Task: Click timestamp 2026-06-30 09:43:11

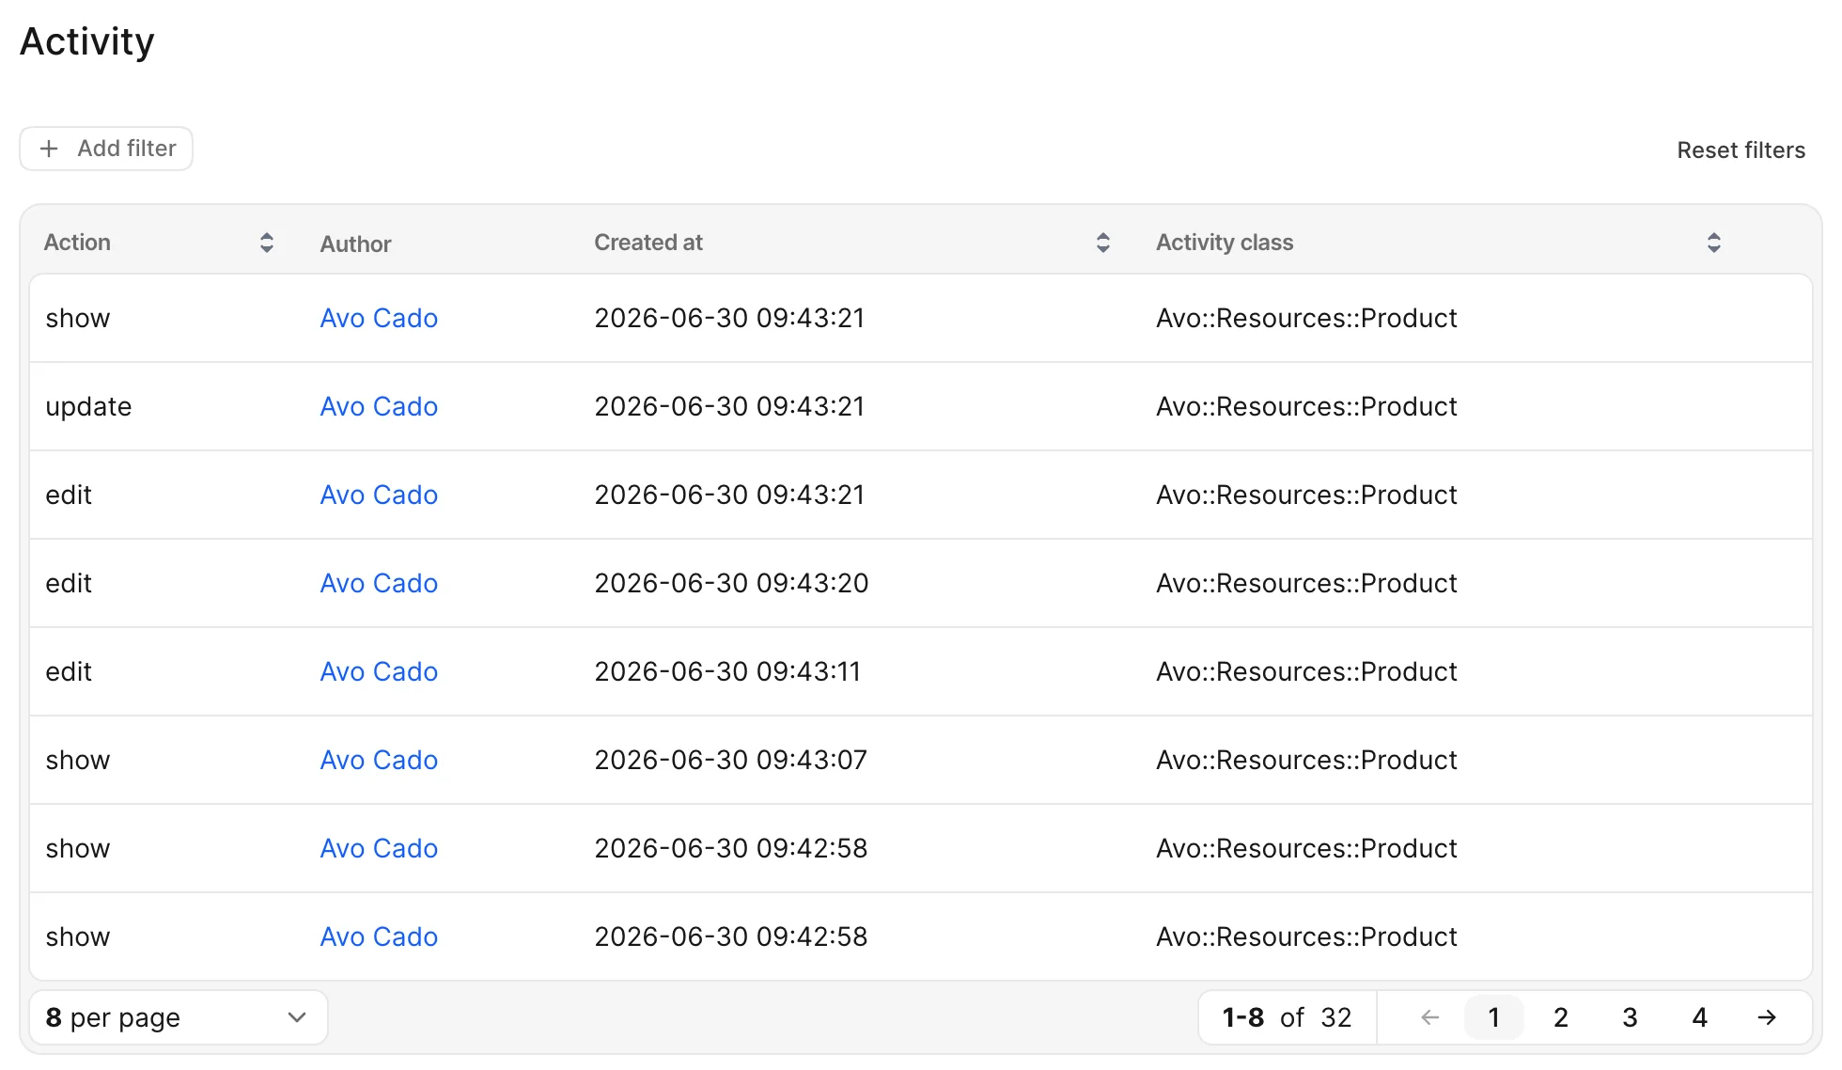Action: (727, 671)
